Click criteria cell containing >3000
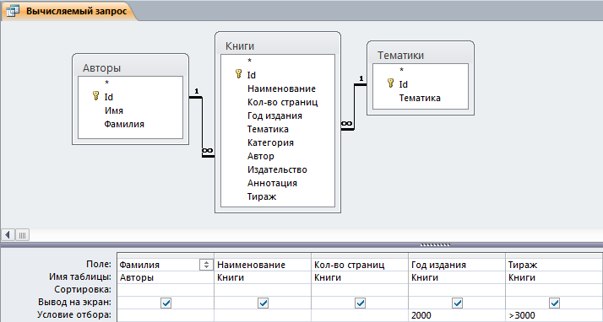This screenshot has width=603, height=322. coord(554,315)
